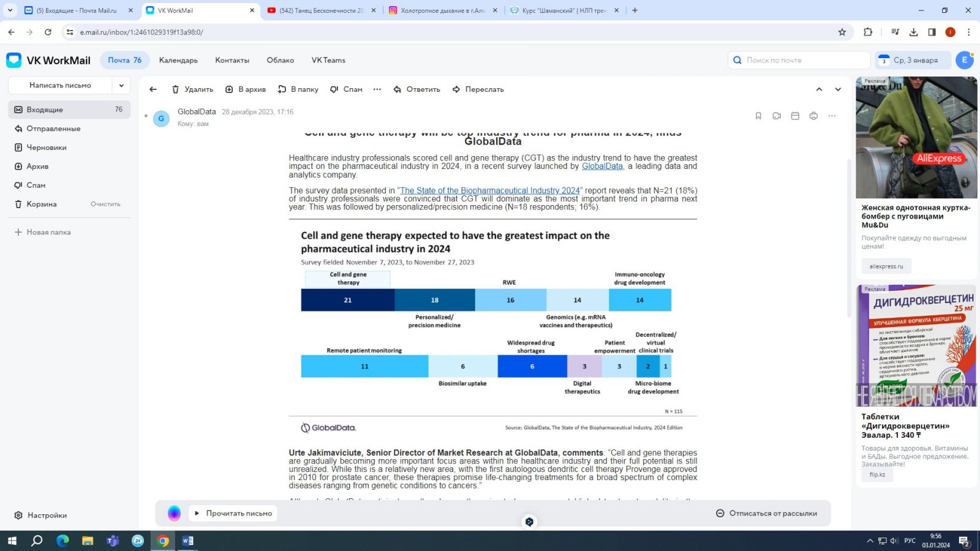980x551 pixels.
Task: Click the Написать письмо compose button
Action: click(60, 85)
